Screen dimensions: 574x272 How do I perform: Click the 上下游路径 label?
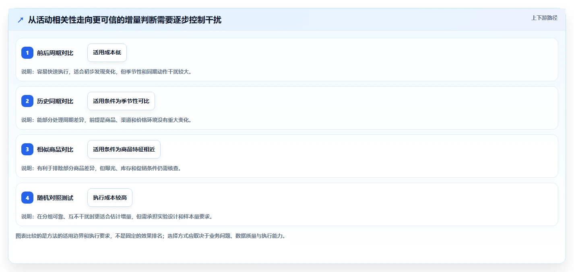(544, 18)
